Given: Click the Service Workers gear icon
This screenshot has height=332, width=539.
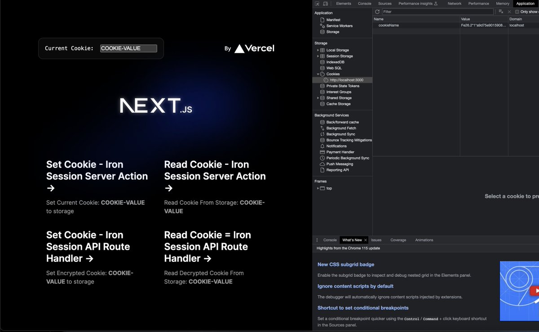Looking at the screenshot, I should pos(323,26).
